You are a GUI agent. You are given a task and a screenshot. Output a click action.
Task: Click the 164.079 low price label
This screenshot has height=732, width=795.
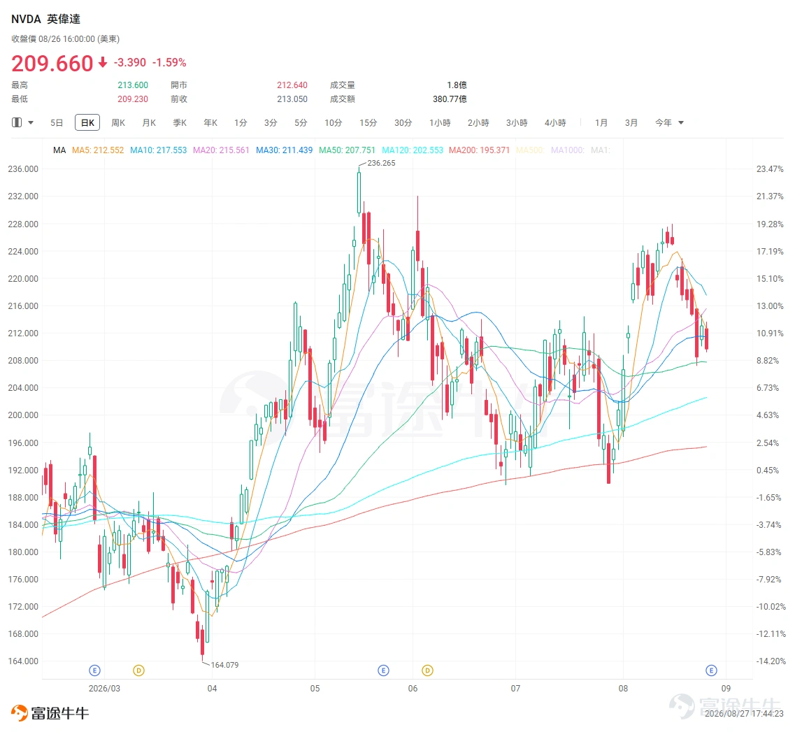pos(224,665)
